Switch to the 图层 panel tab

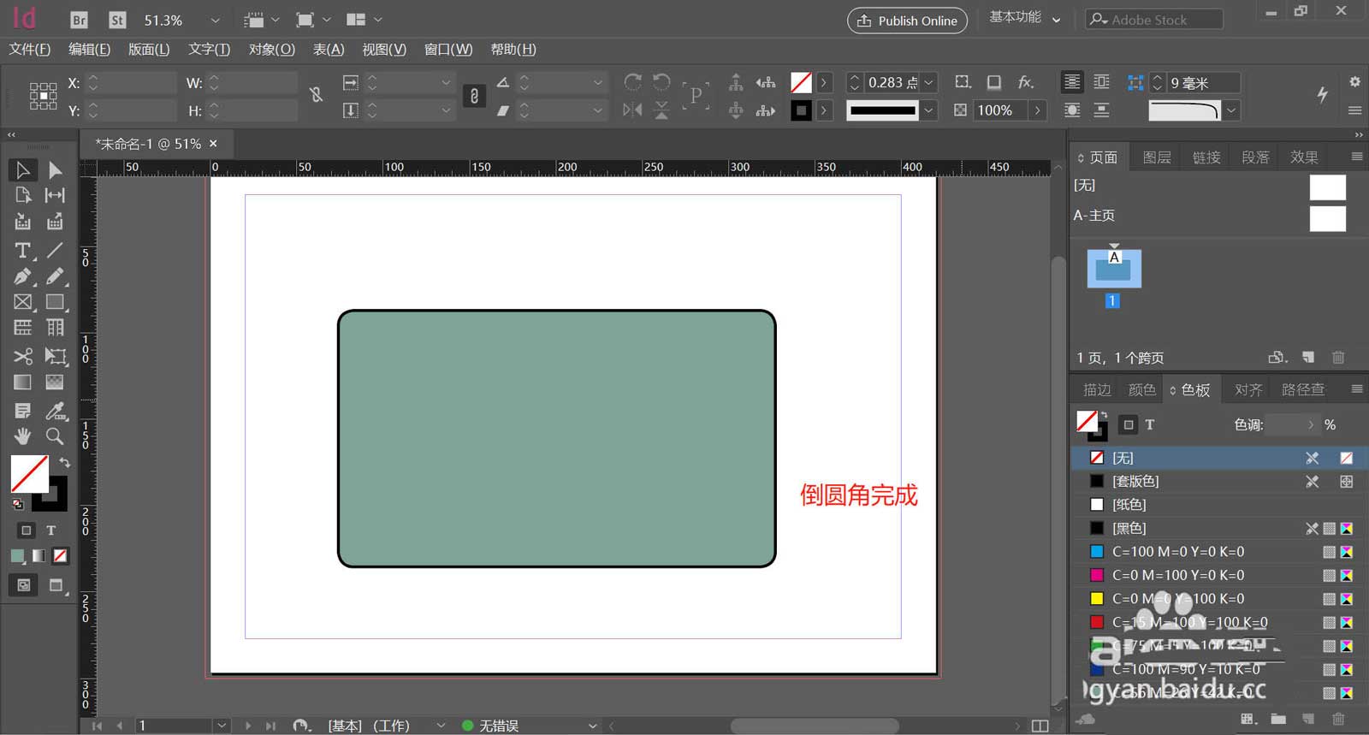1156,157
